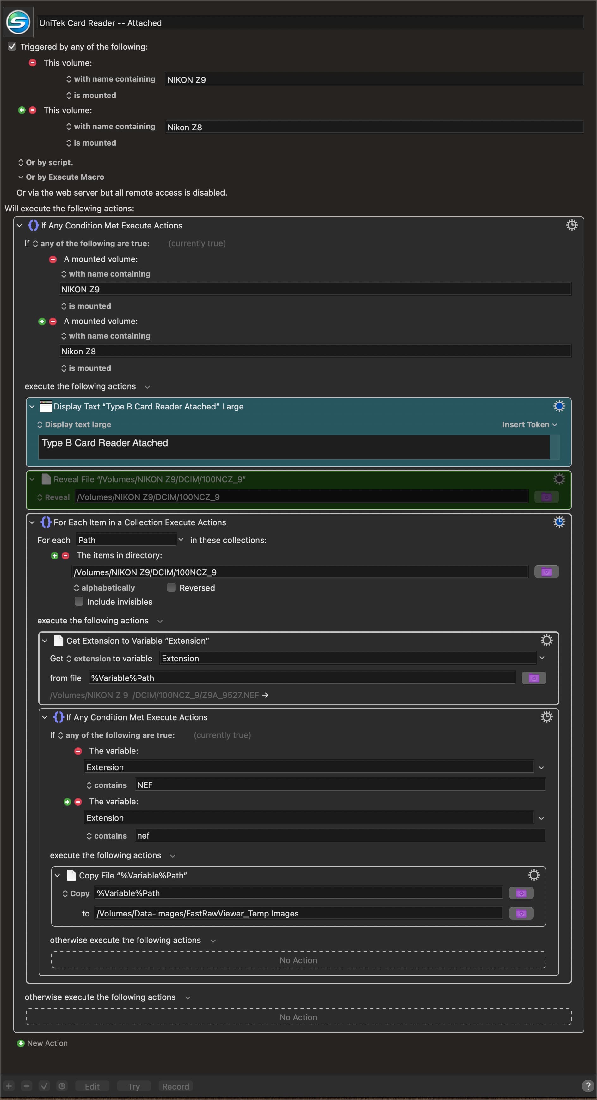
Task: Open gear menu of Get Extension action
Action: (546, 640)
